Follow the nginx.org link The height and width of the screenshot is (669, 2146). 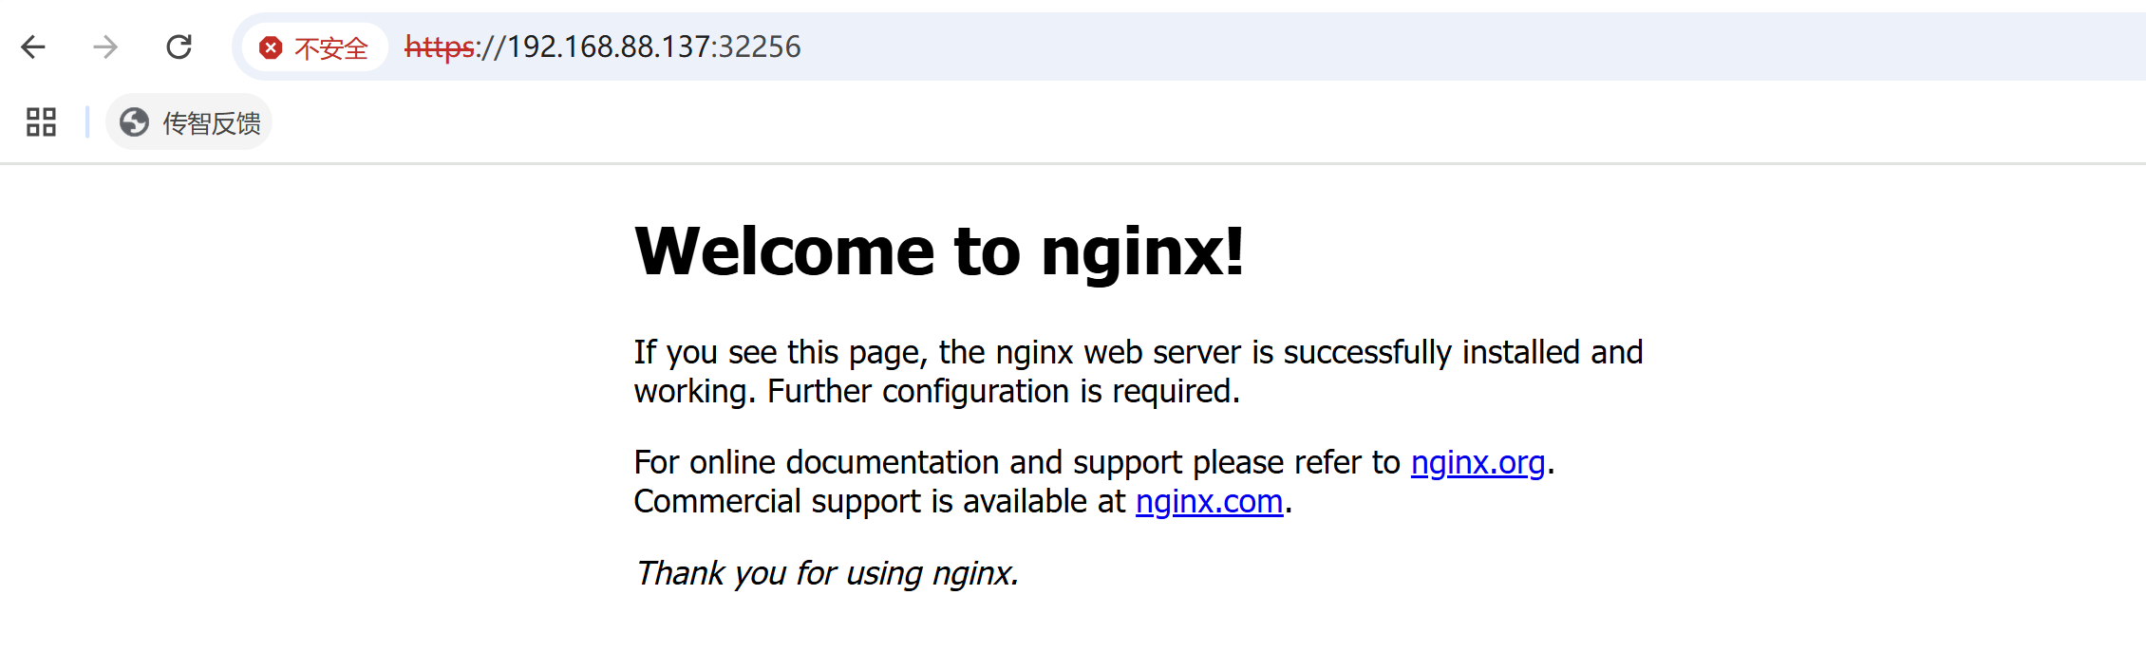tap(1478, 463)
